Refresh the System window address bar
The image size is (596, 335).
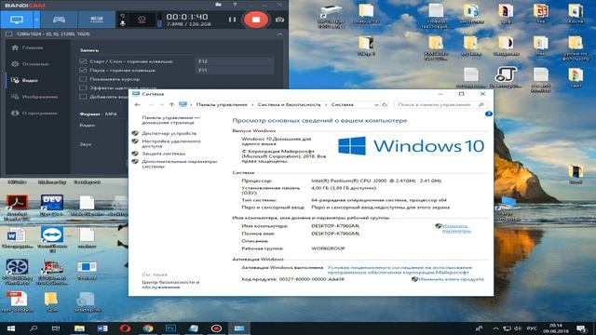pyautogui.click(x=385, y=105)
